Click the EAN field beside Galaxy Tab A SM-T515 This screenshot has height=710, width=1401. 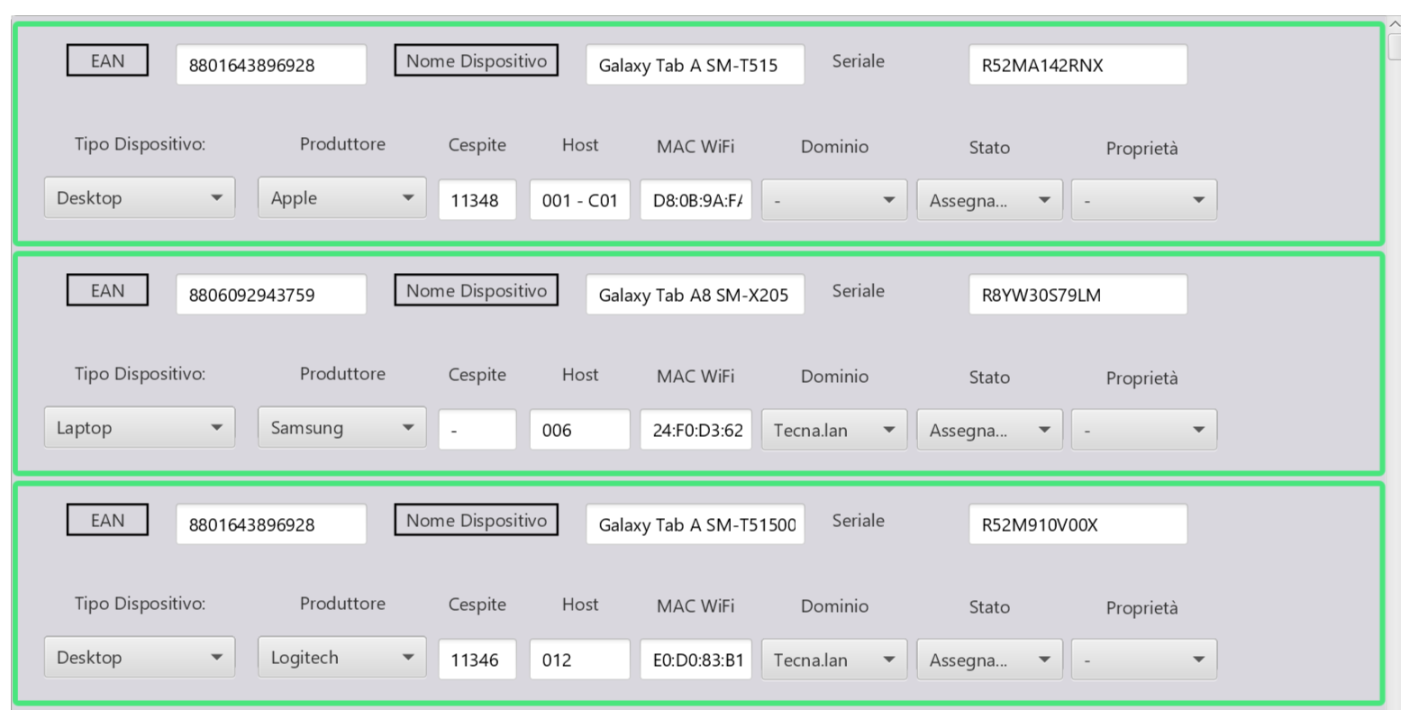pos(271,65)
